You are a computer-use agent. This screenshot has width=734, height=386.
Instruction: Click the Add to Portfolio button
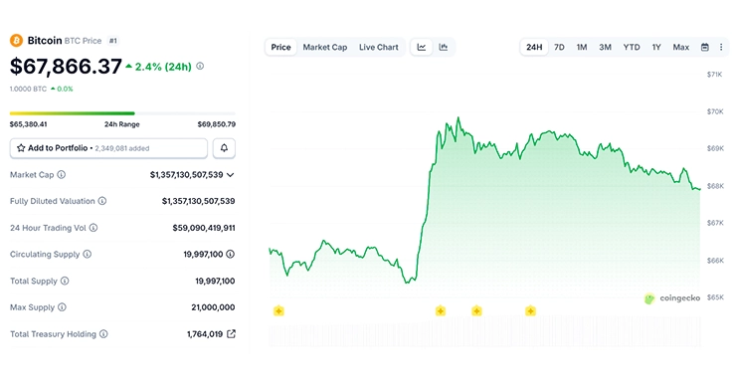[108, 148]
